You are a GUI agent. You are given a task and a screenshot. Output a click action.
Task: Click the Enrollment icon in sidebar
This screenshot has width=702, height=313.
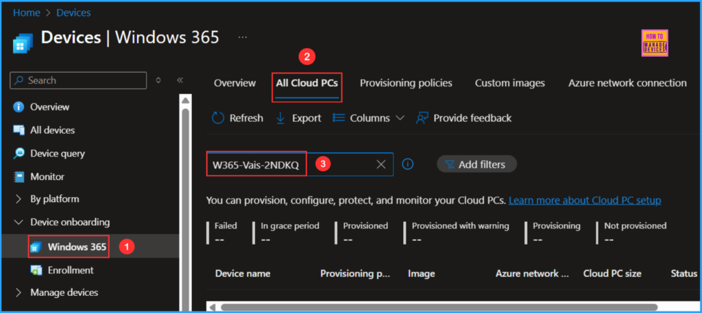pyautogui.click(x=36, y=270)
